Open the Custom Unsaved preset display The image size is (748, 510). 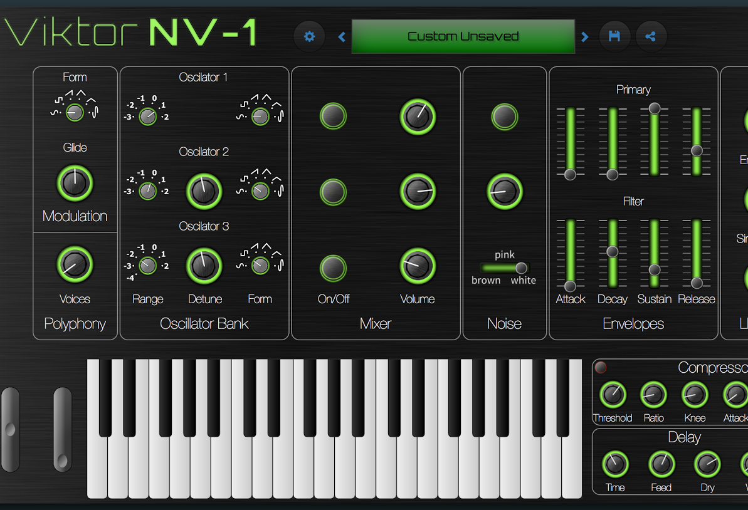click(463, 36)
